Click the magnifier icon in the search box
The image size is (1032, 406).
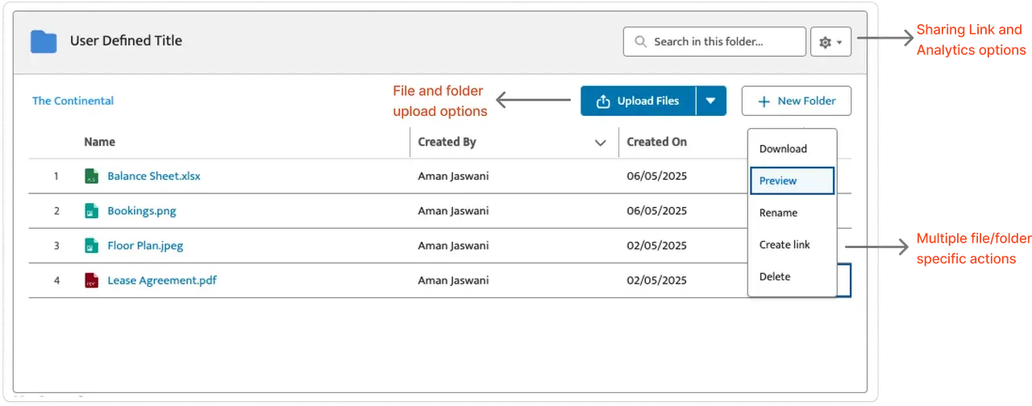coord(641,42)
